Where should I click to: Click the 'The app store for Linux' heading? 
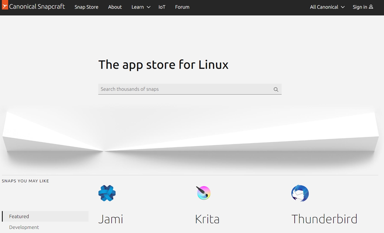pos(163,65)
